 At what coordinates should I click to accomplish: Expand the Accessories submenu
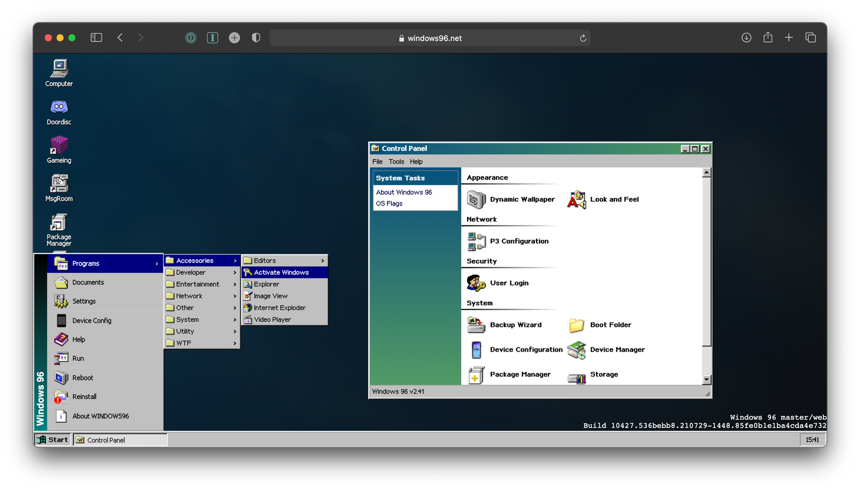tap(202, 261)
